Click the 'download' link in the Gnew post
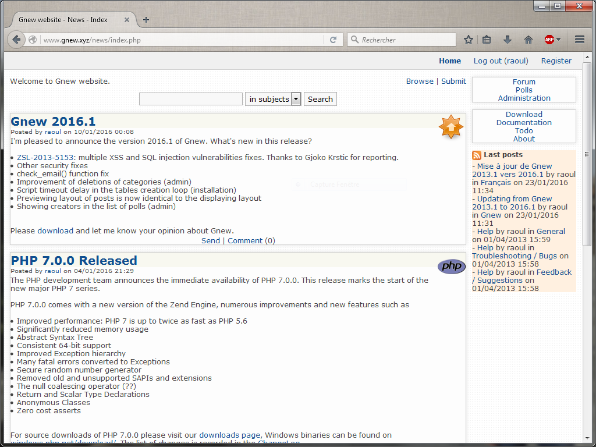Screen dimensions: 596x447 click(55, 230)
